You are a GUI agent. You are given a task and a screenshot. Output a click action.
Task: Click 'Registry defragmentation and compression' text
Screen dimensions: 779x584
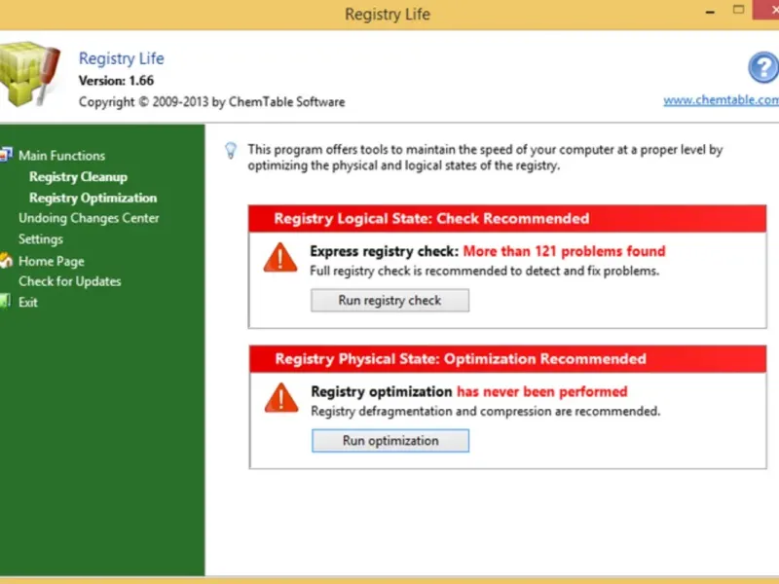(485, 411)
